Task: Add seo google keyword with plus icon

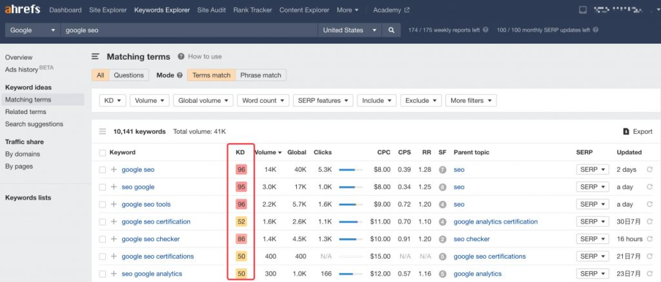Action: tap(114, 187)
